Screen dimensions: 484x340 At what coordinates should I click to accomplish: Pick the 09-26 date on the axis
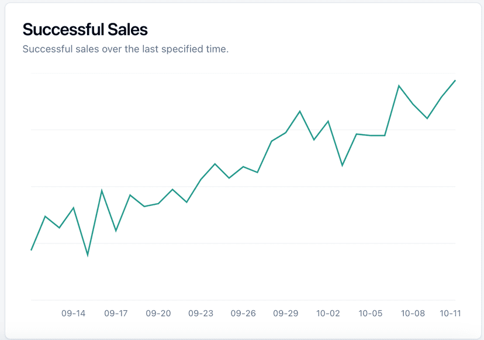243,314
